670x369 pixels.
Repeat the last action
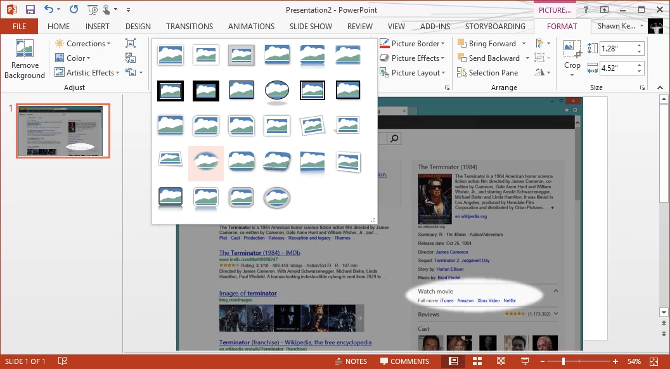point(74,9)
